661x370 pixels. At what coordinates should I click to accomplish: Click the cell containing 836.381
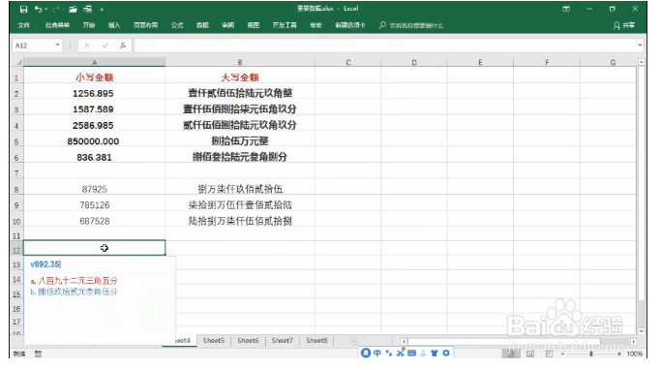pos(94,157)
